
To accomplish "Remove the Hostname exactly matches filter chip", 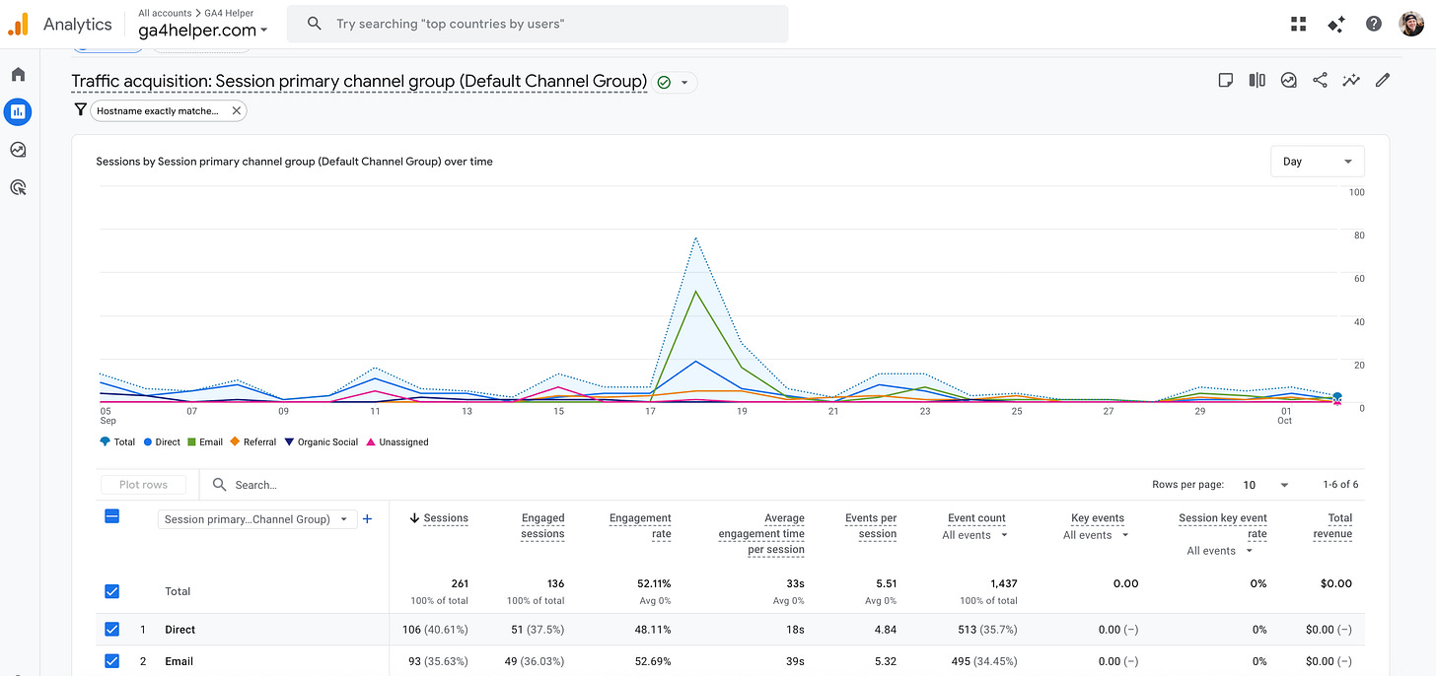I will click(237, 111).
